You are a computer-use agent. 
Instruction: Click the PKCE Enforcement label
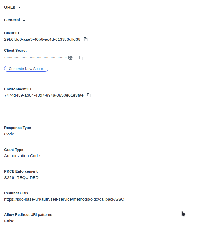click(21, 171)
